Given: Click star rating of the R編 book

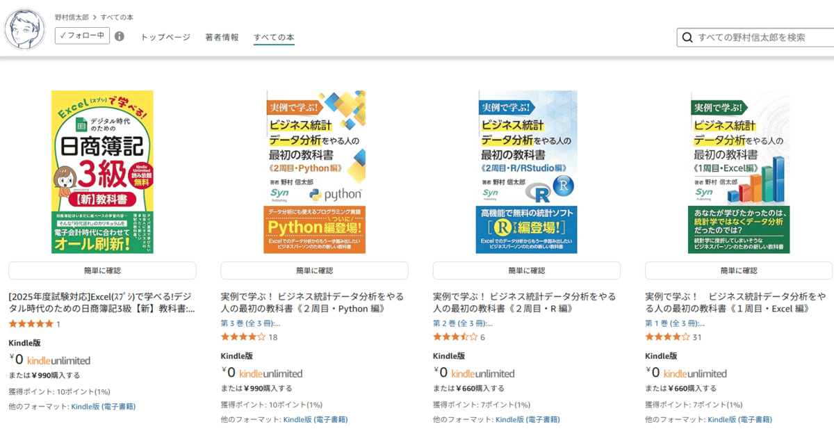Looking at the screenshot, I should click(x=455, y=337).
